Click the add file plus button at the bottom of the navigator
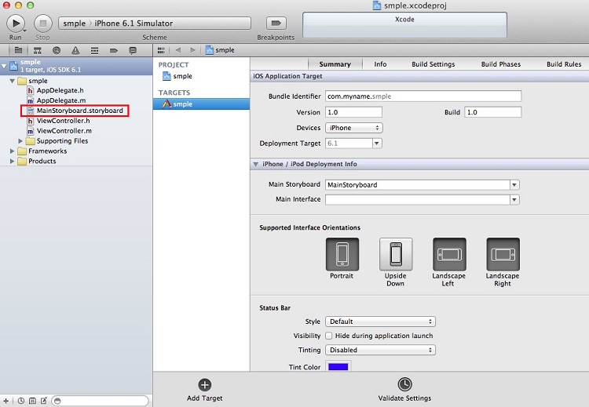 pyautogui.click(x=6, y=401)
